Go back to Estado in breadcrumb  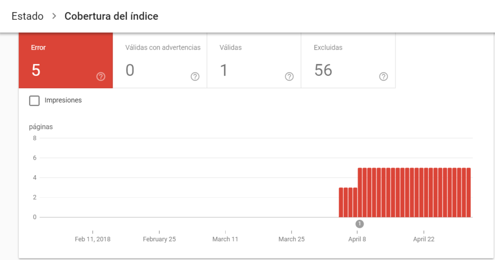(x=28, y=16)
